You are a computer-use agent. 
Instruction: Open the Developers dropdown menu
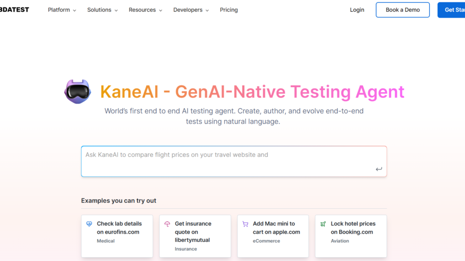(x=191, y=10)
